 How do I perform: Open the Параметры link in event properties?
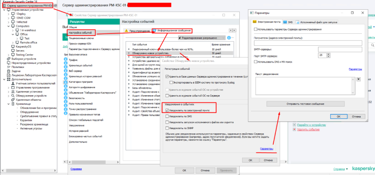(x=266, y=149)
